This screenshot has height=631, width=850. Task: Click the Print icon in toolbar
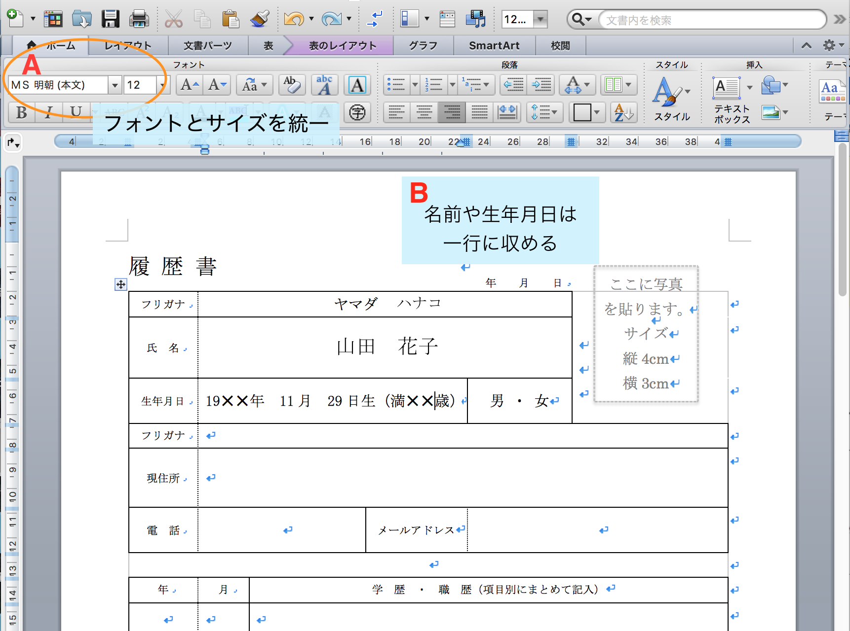139,19
